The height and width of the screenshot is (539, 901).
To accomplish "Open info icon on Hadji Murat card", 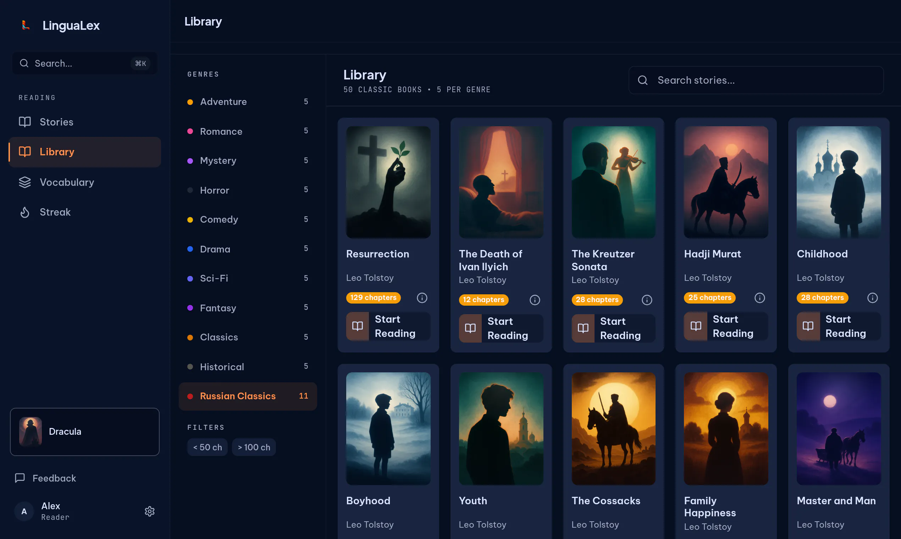I will 760,298.
